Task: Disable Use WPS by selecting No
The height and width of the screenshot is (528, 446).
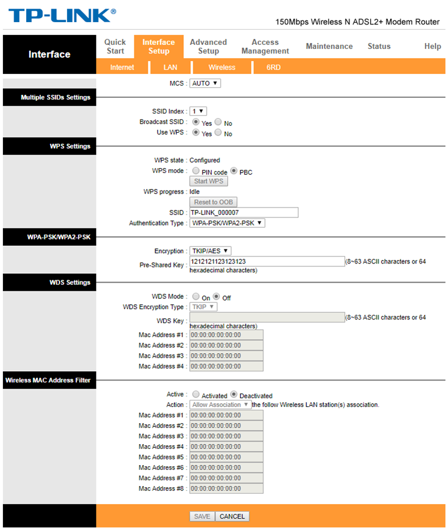Action: click(x=218, y=133)
